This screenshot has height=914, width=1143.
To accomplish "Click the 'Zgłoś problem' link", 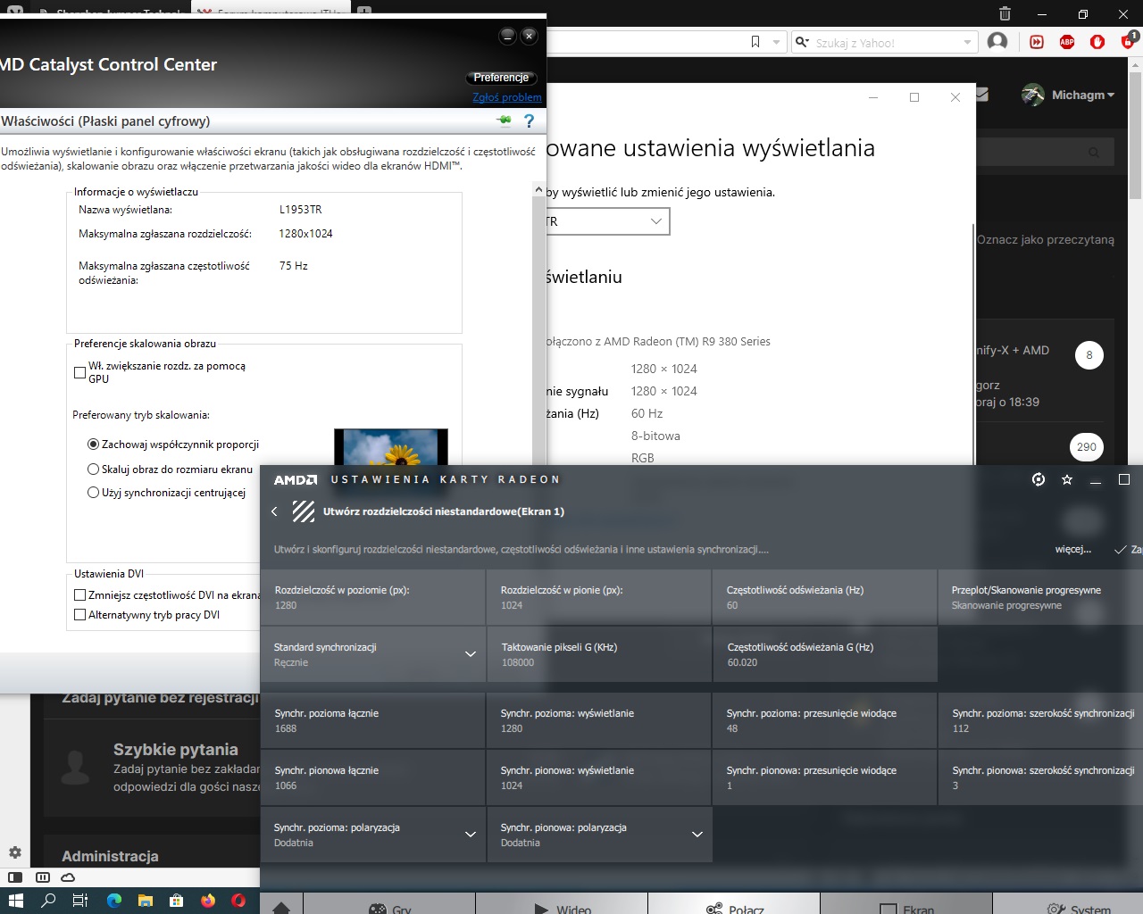I will [x=506, y=96].
